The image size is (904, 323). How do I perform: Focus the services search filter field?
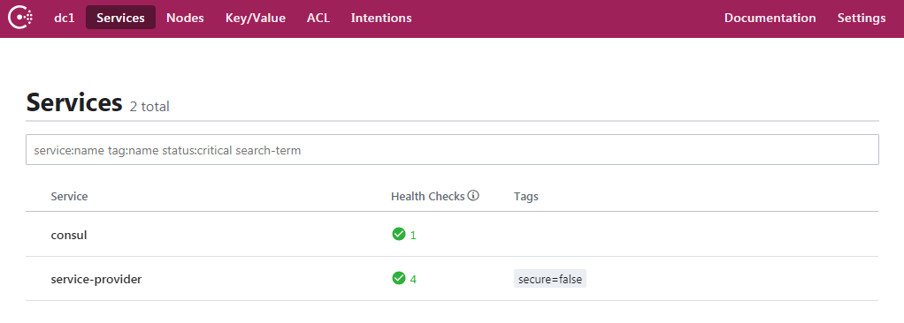[452, 150]
